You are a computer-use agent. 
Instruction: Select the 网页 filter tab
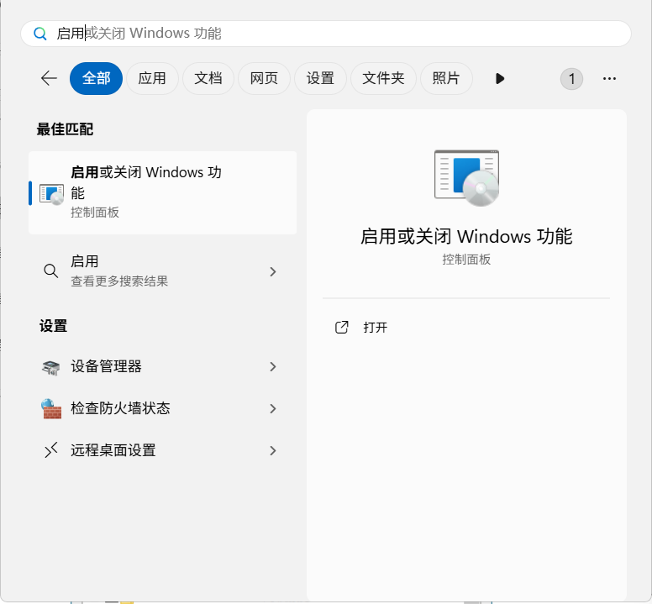pos(264,78)
